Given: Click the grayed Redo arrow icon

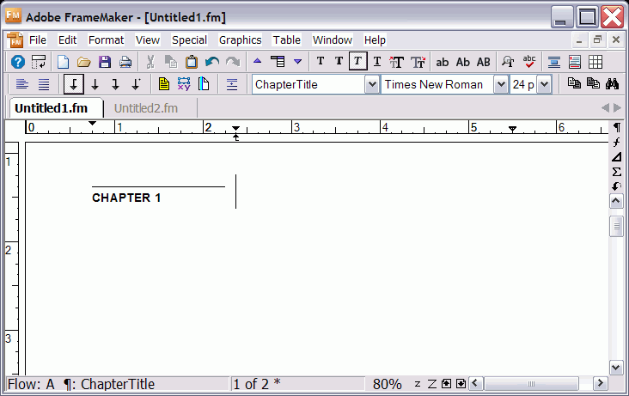Looking at the screenshot, I should (233, 62).
